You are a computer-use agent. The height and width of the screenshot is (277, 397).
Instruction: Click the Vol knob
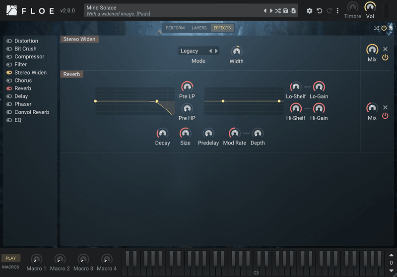click(370, 7)
